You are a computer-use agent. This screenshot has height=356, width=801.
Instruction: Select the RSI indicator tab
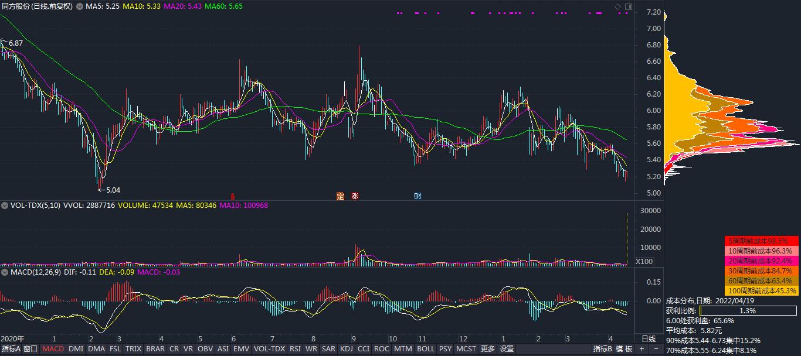[x=295, y=349]
